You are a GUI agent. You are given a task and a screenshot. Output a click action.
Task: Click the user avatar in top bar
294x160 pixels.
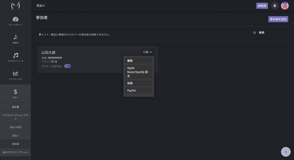pos(285,6)
